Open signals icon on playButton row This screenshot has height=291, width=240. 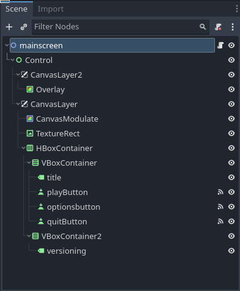[220, 192]
